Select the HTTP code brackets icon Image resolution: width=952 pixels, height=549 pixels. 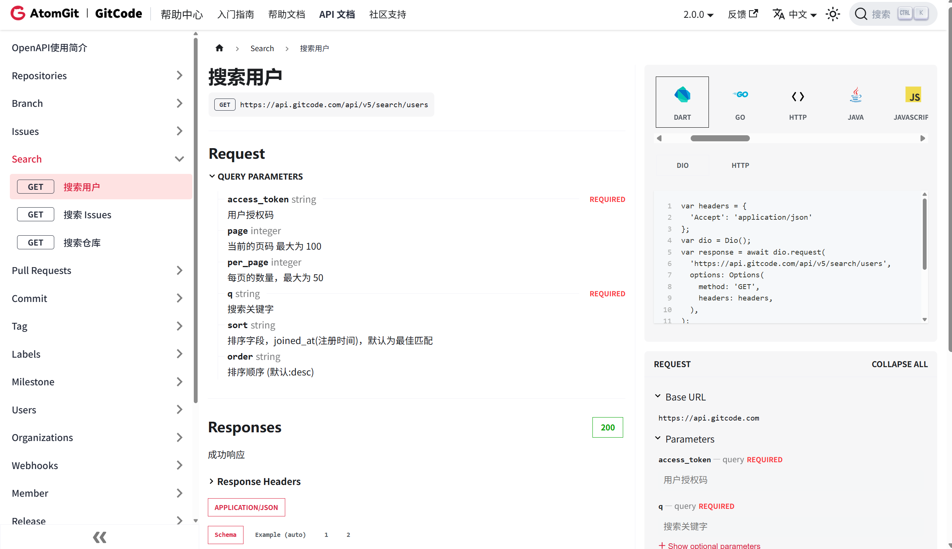pyautogui.click(x=798, y=97)
